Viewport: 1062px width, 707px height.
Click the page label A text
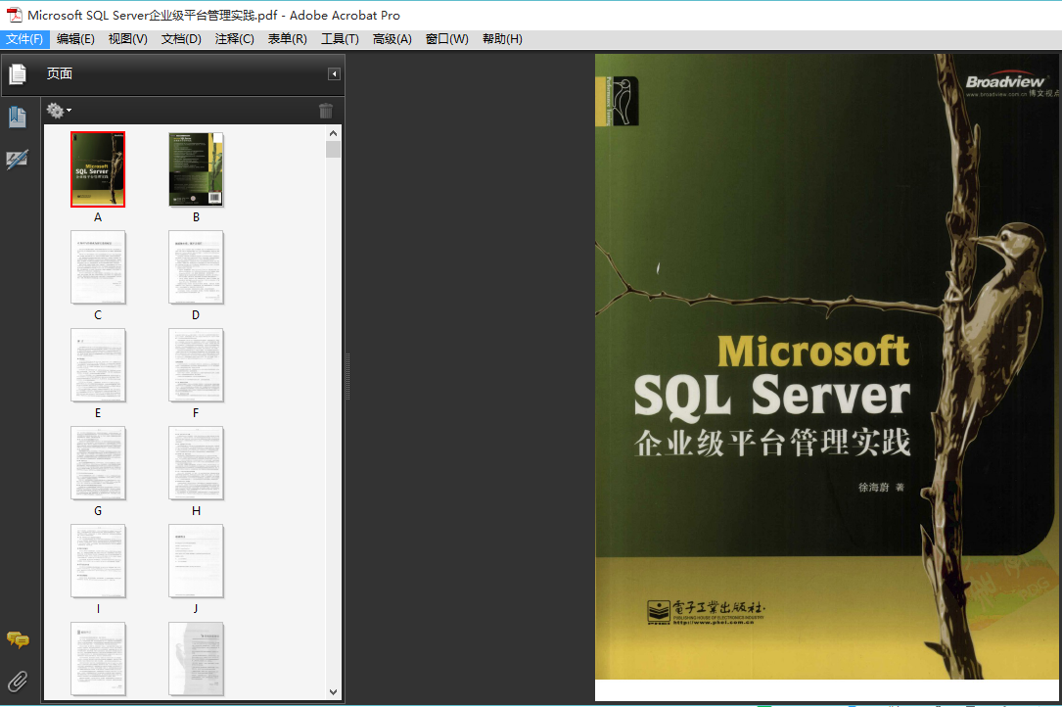click(x=98, y=217)
